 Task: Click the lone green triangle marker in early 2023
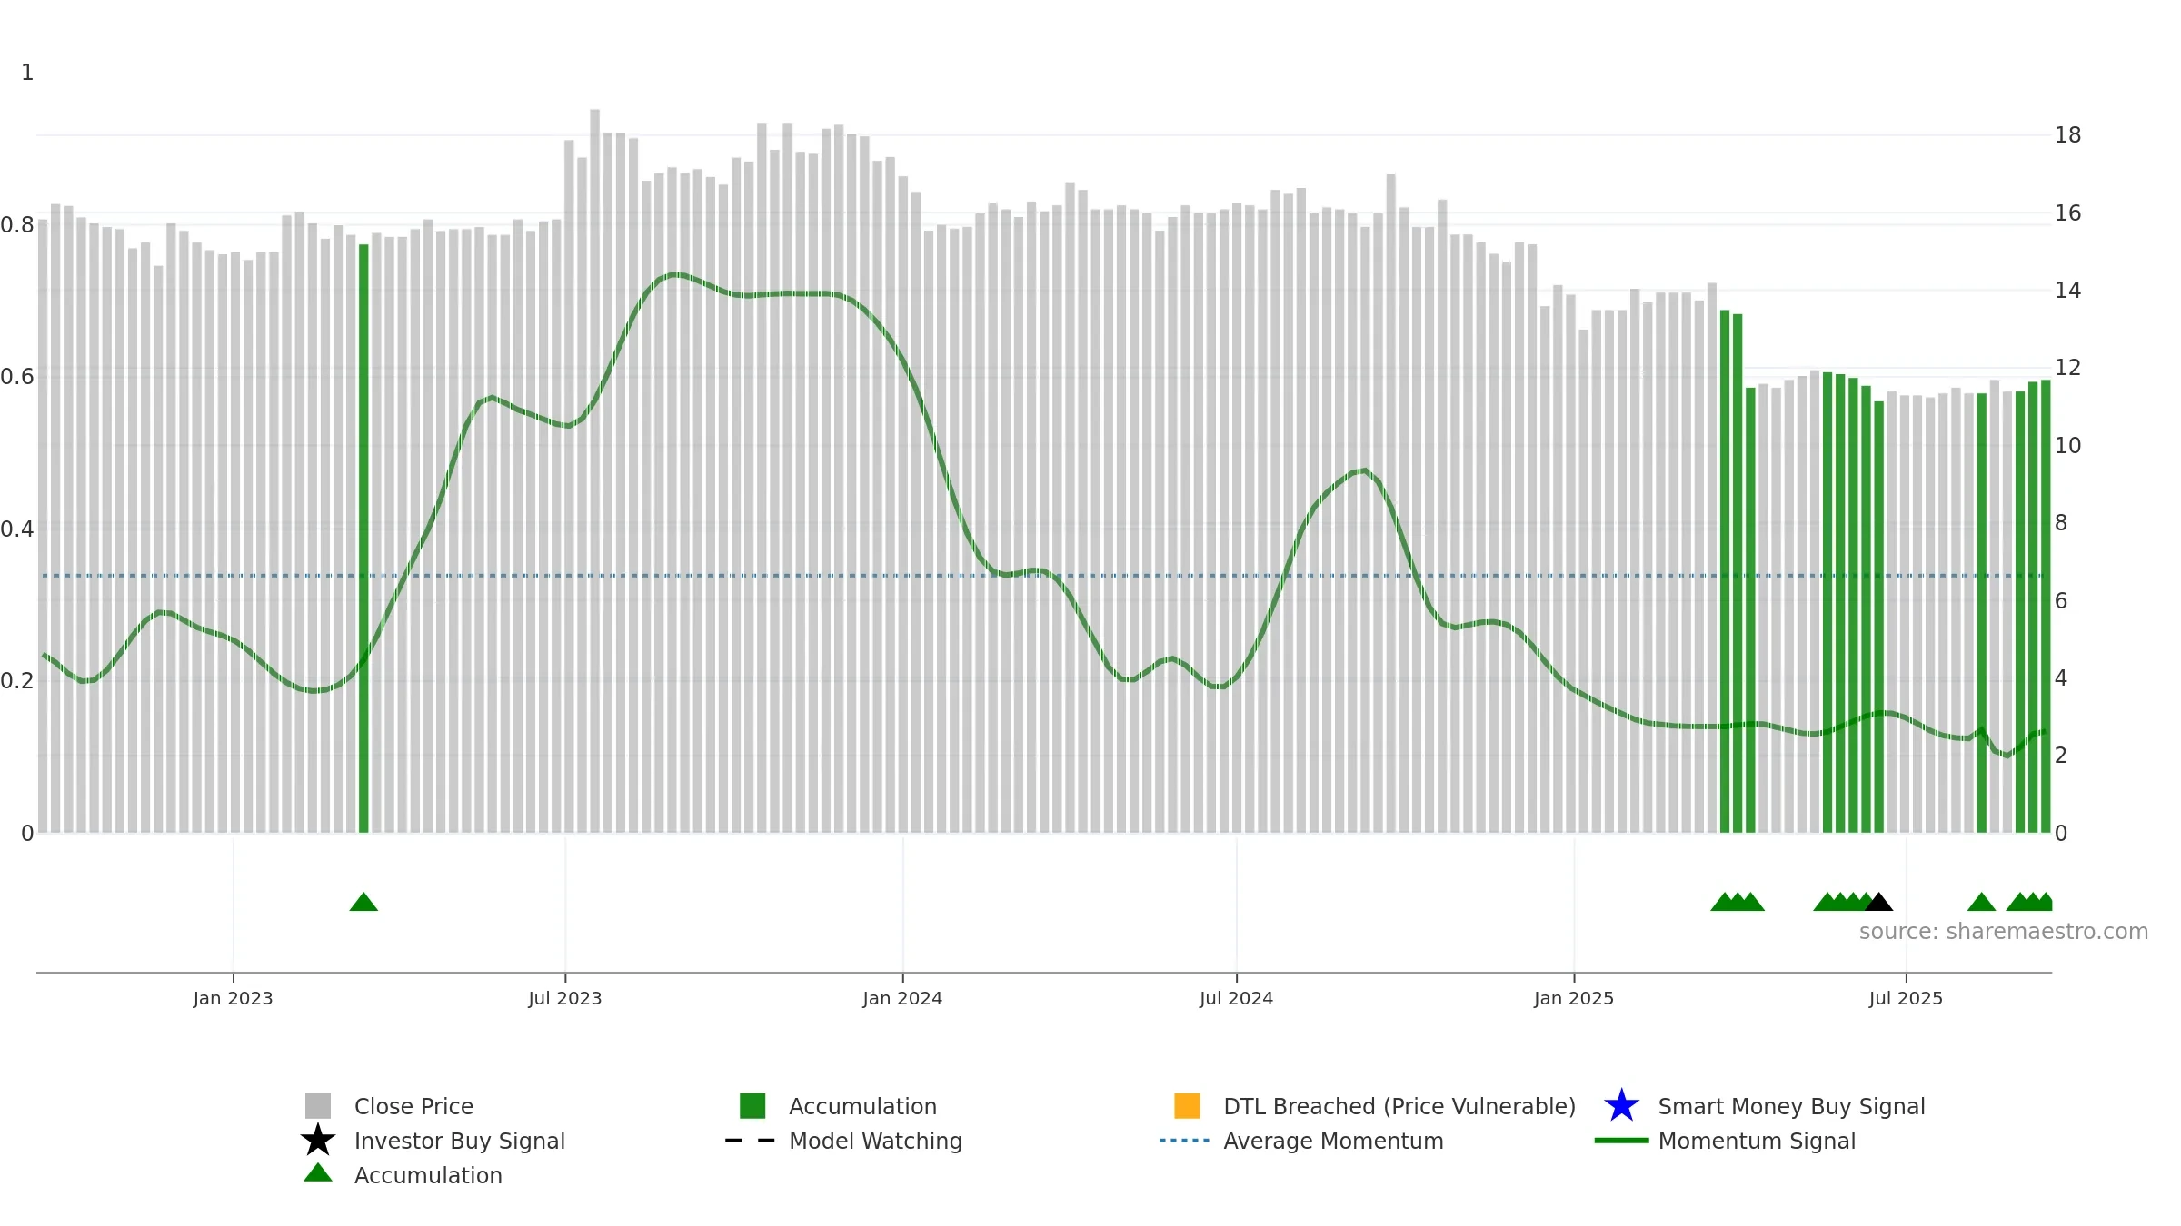click(363, 902)
